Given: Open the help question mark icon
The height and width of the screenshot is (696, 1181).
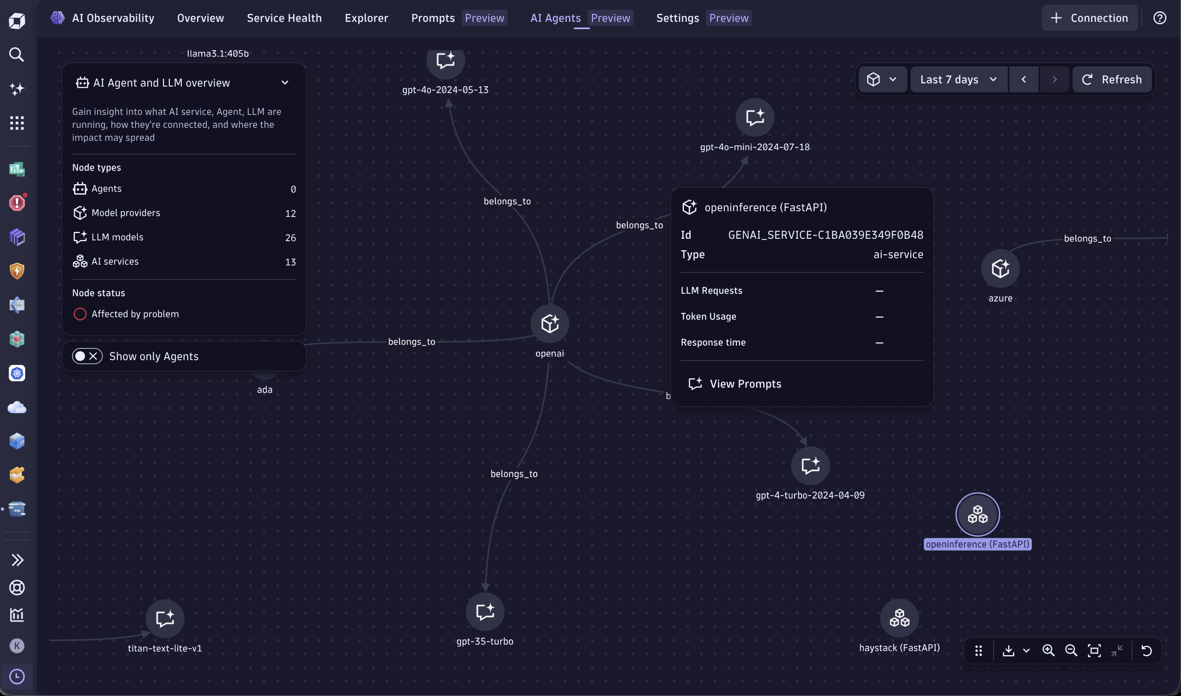Looking at the screenshot, I should coord(1160,18).
